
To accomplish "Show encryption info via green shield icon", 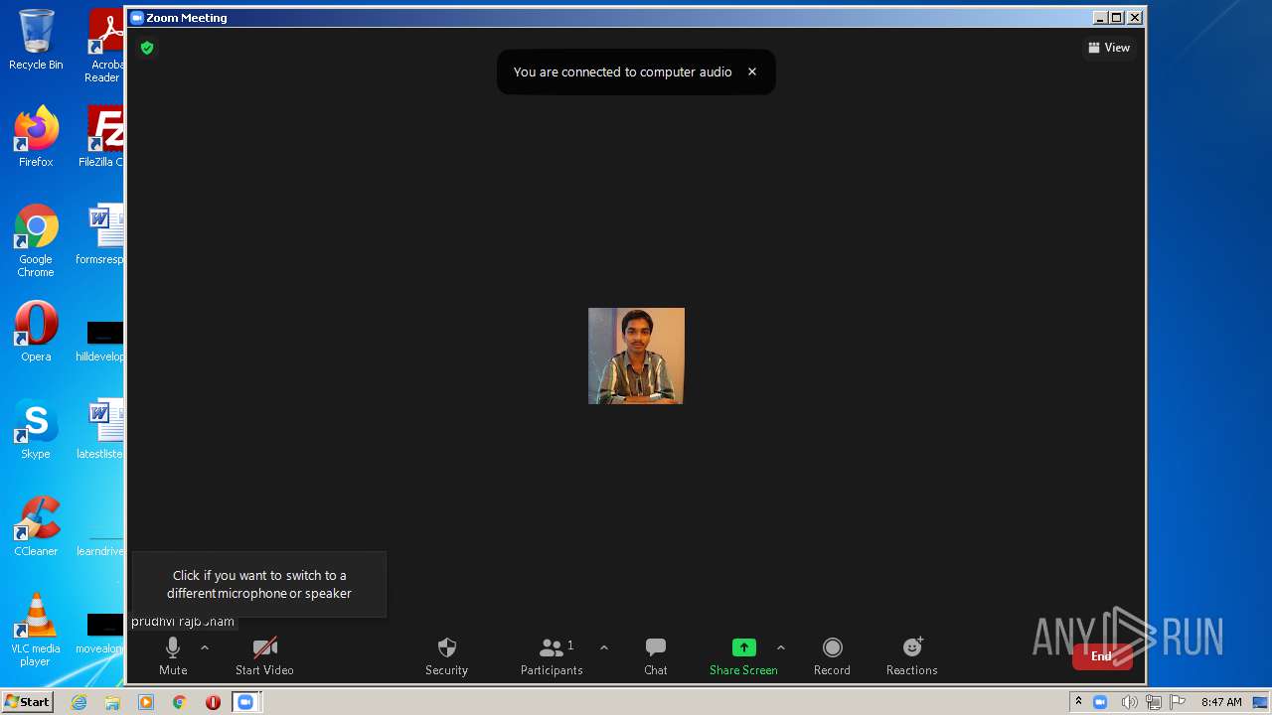I will point(147,48).
